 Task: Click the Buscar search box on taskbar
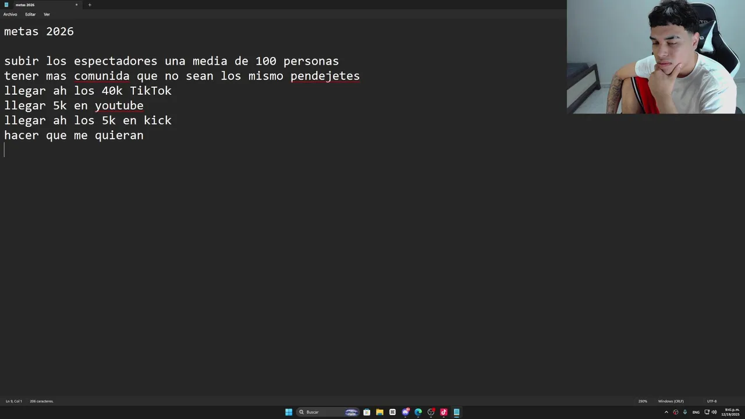coord(328,412)
